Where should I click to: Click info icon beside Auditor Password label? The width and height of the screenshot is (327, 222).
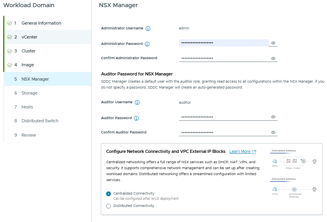tap(136, 118)
